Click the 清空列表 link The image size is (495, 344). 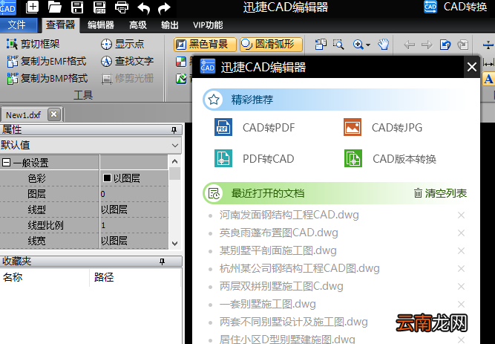[440, 193]
